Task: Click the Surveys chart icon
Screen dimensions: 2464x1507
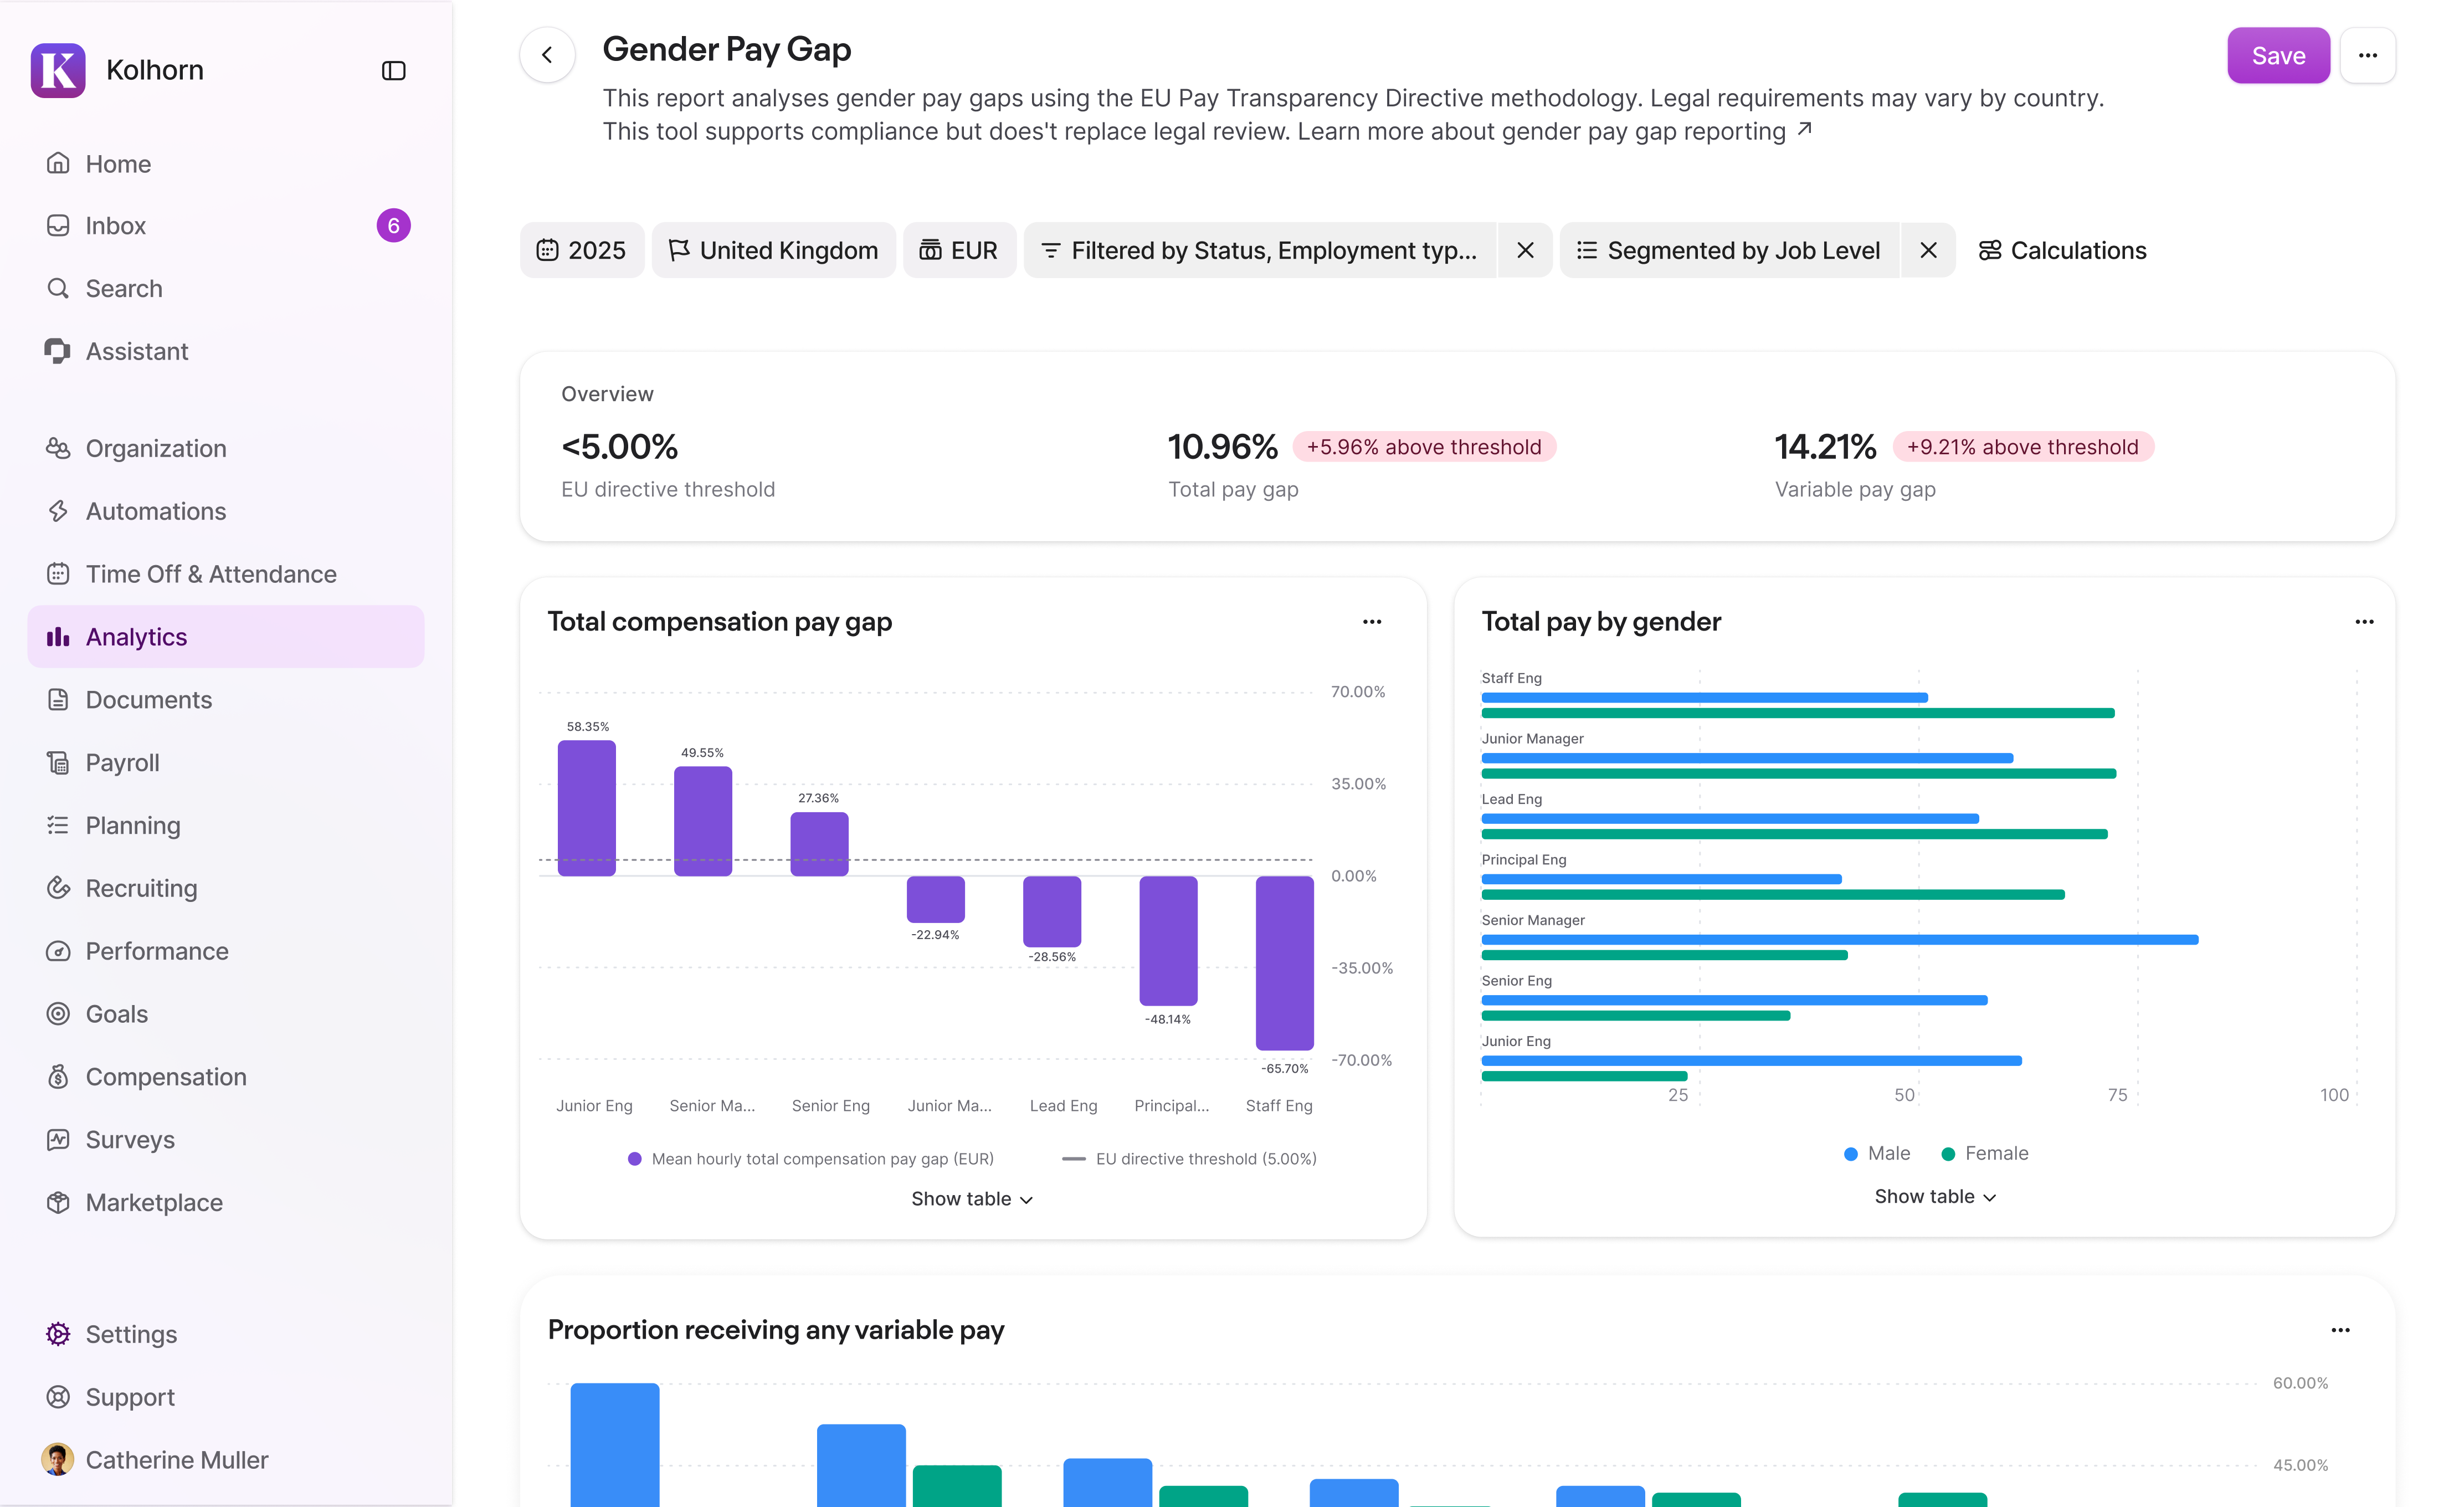Action: click(58, 1140)
